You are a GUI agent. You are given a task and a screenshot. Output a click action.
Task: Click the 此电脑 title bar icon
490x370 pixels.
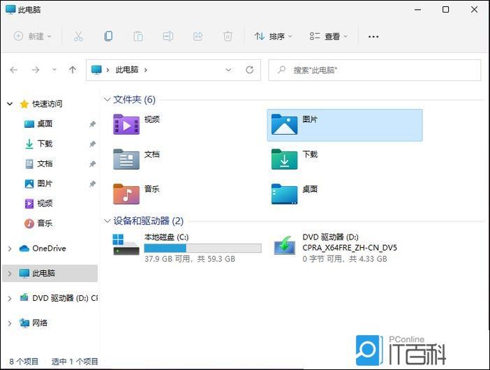(10, 9)
